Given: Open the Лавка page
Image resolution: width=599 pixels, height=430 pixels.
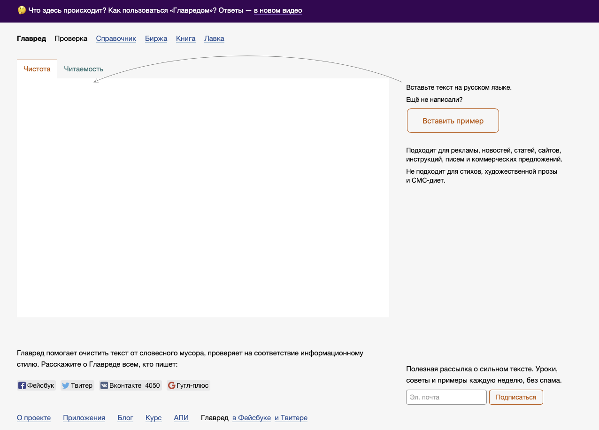Looking at the screenshot, I should coord(214,38).
